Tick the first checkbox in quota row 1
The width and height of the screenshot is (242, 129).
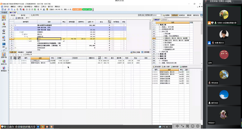[15, 61]
